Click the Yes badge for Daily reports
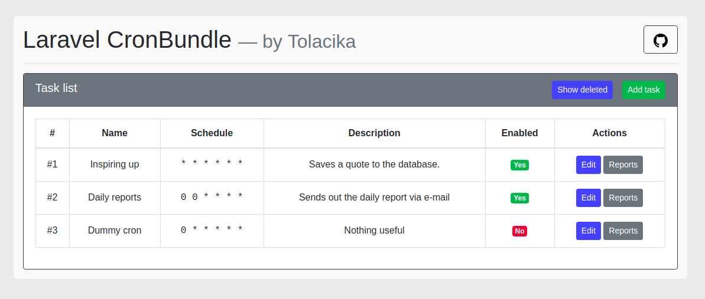The height and width of the screenshot is (299, 705). [x=519, y=198]
